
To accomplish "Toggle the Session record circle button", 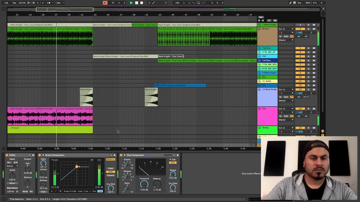I will [x=166, y=3].
